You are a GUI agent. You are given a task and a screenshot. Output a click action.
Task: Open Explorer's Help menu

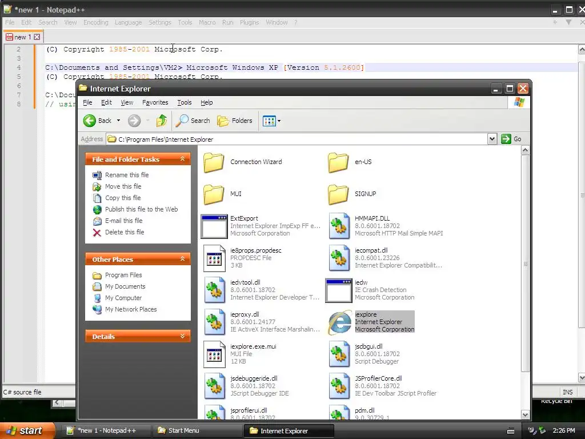point(206,102)
